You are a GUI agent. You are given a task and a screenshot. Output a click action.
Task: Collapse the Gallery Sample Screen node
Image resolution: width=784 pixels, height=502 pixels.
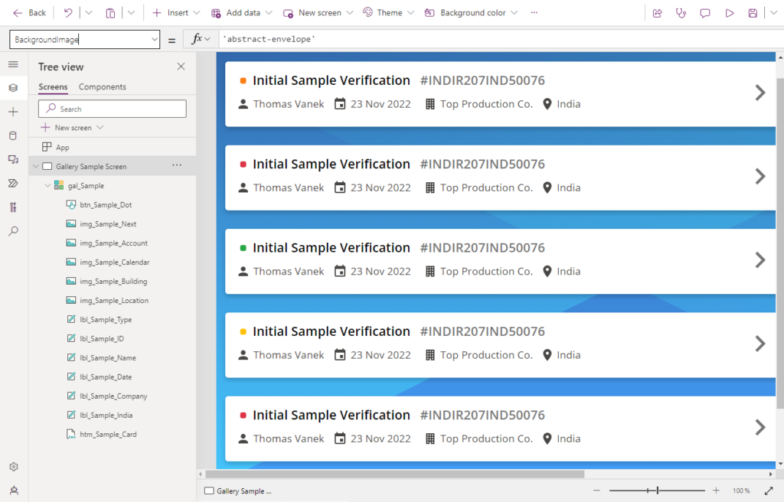click(35, 166)
